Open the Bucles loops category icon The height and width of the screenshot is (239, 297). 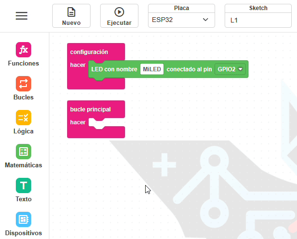[x=23, y=84]
